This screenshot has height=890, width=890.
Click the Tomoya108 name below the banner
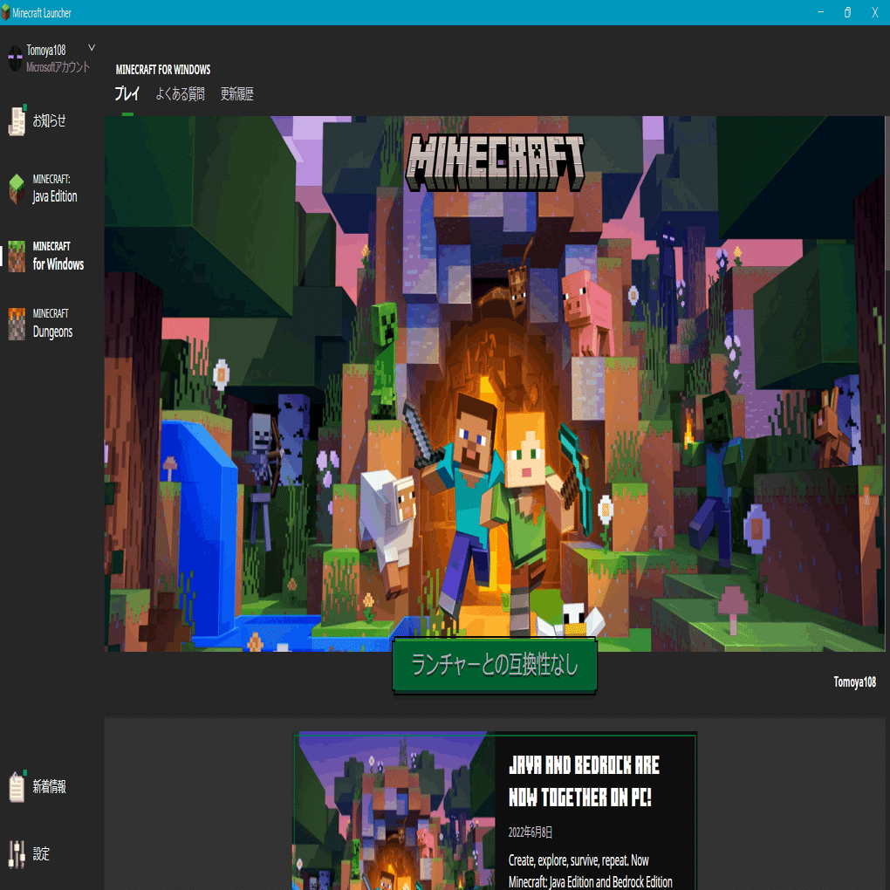(854, 681)
